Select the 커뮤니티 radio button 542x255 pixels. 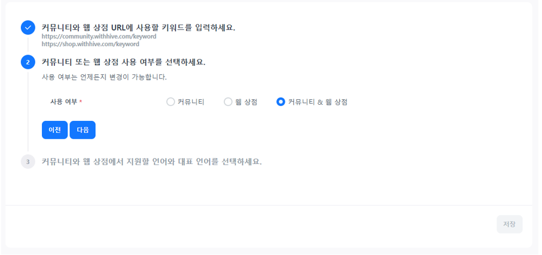click(170, 102)
